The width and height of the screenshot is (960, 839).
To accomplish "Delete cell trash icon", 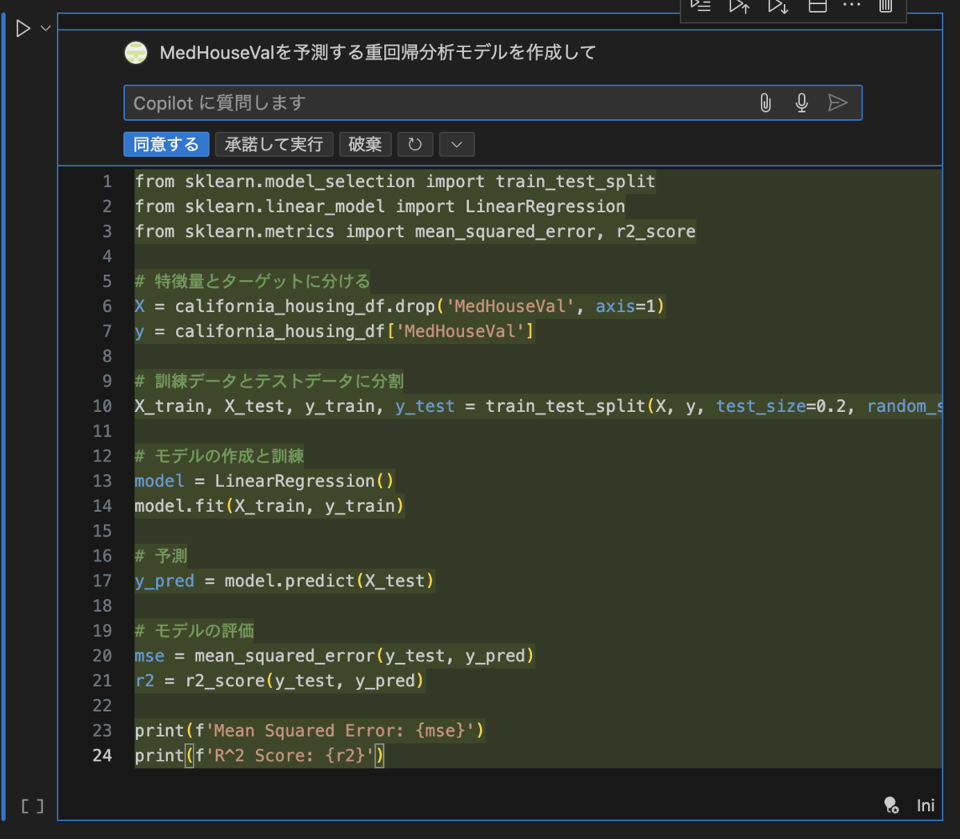I will tap(886, 6).
